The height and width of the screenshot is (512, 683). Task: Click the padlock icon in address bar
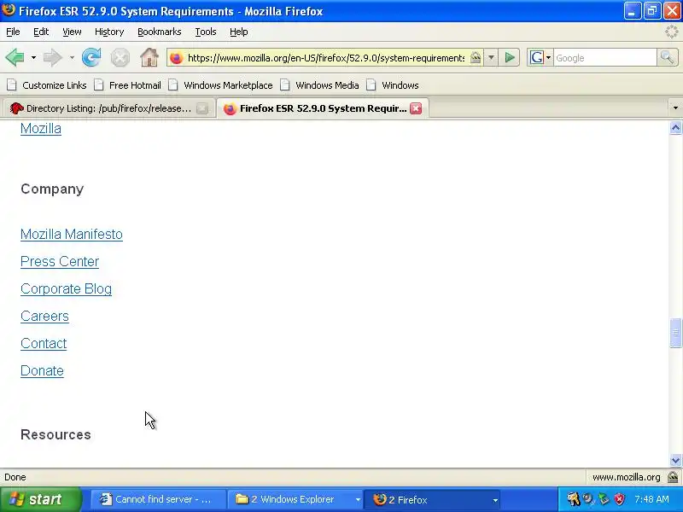point(476,57)
